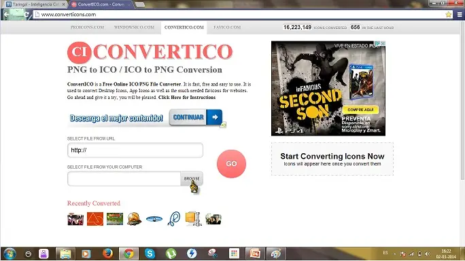Open Firefox from the taskbar
465x261 pixels.
coord(107,254)
